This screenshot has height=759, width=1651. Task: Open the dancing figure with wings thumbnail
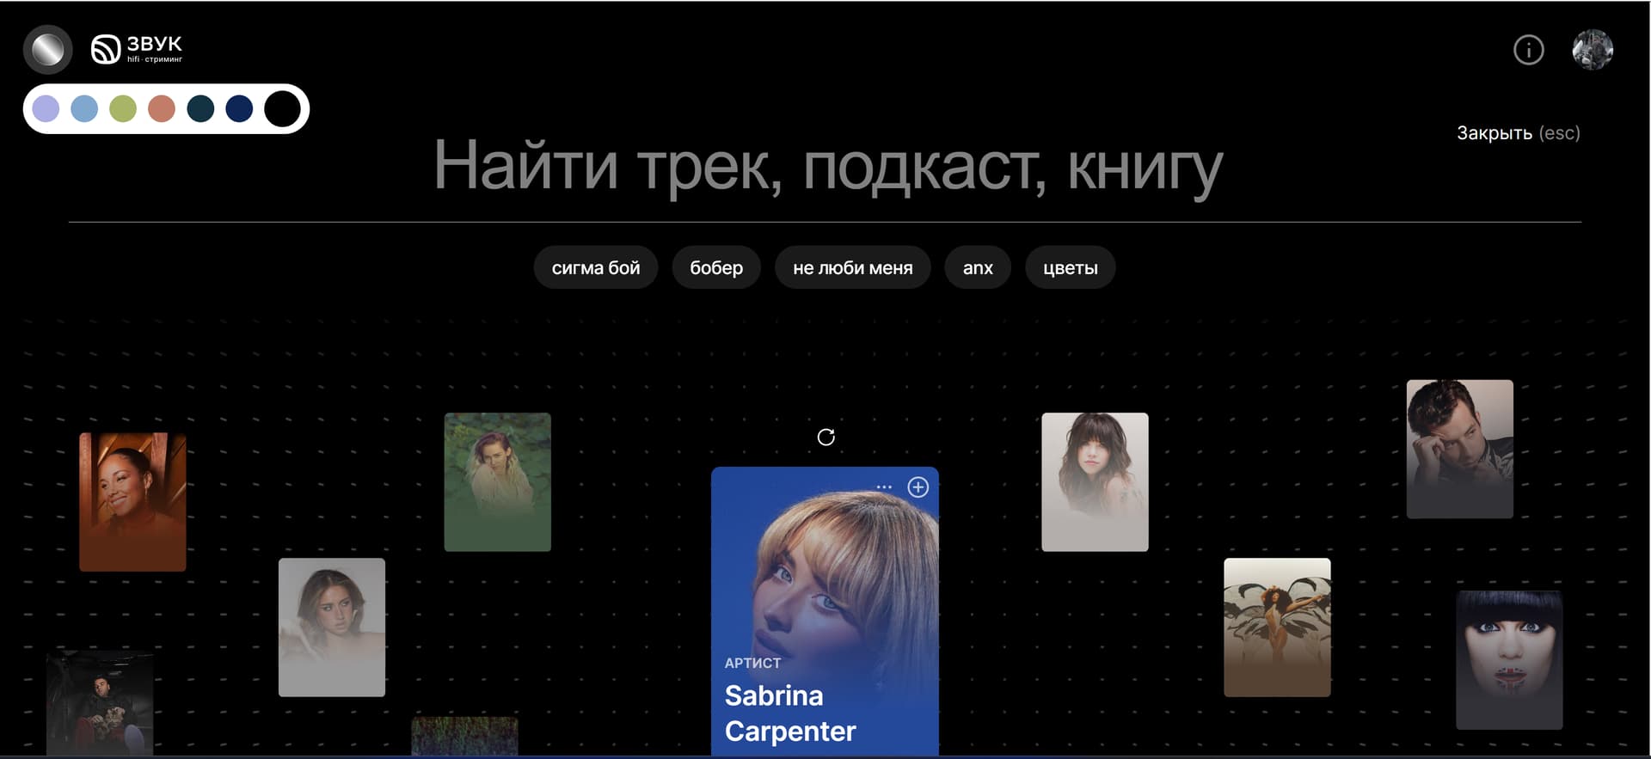click(x=1277, y=627)
